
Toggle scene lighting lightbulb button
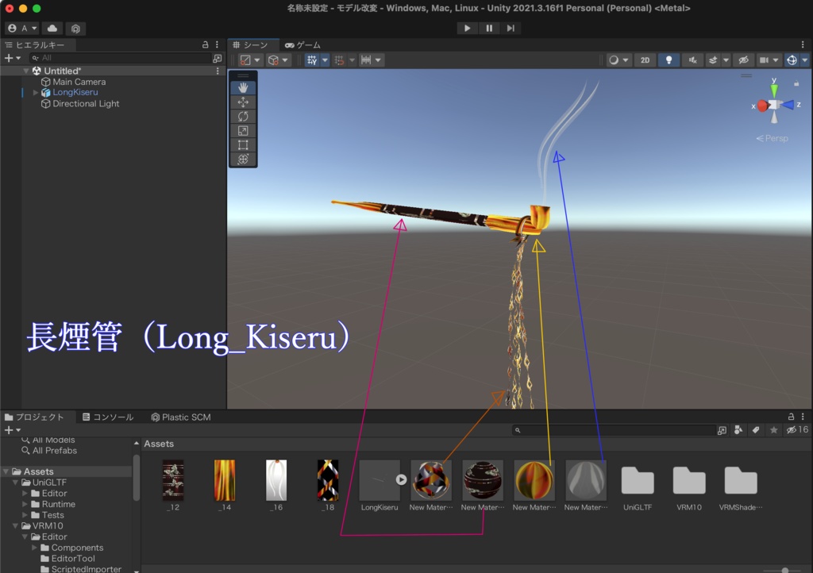[x=669, y=60]
